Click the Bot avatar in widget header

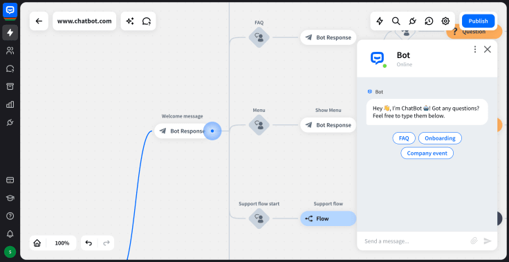[x=377, y=59]
